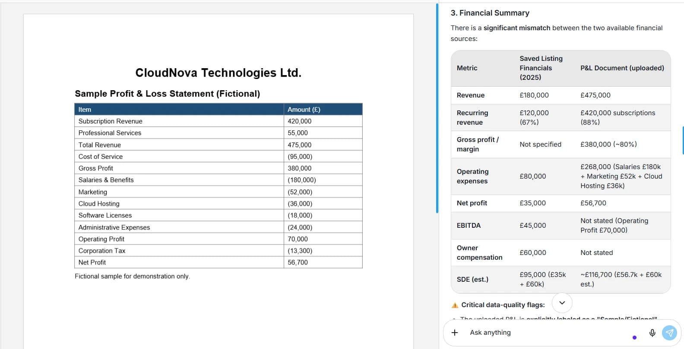Select the Subscription Revenue row label

point(110,121)
